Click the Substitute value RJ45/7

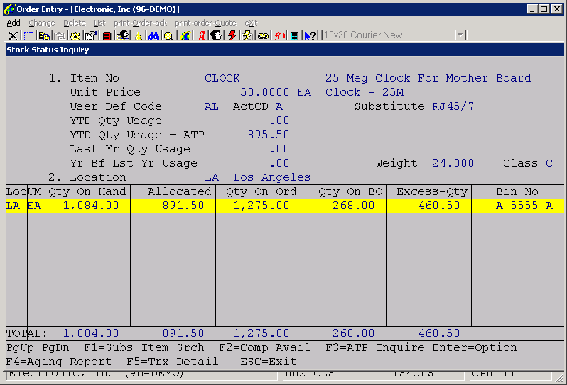pyautogui.click(x=453, y=106)
